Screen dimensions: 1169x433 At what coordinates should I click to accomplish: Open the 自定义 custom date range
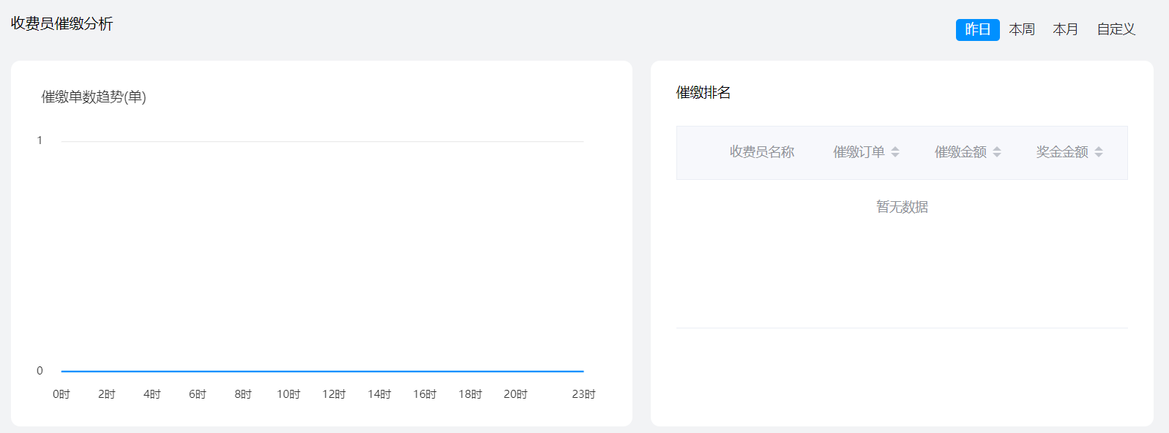[x=1116, y=29]
